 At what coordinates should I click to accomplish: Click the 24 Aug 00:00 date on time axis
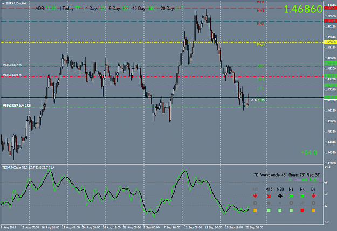pos(91,227)
